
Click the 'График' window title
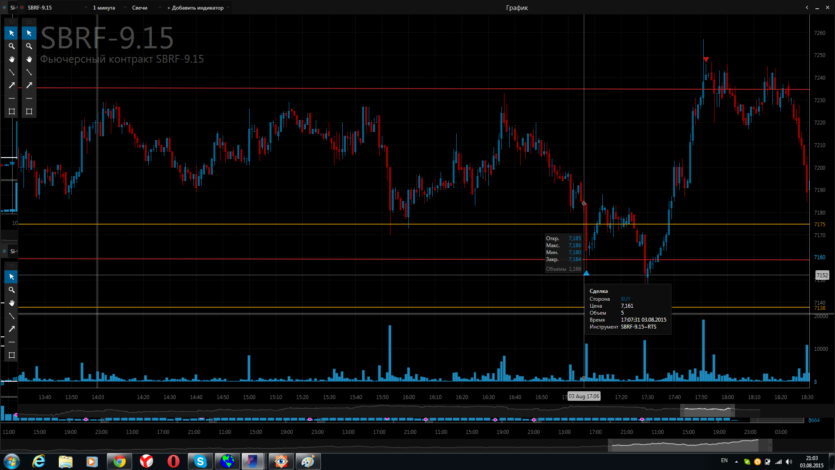click(x=517, y=7)
